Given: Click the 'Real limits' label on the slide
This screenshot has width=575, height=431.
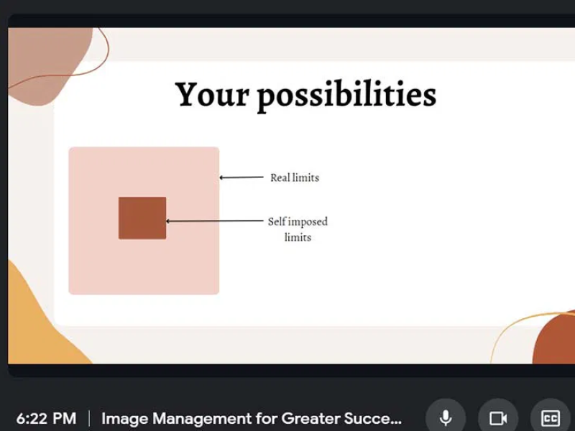Looking at the screenshot, I should 295,177.
